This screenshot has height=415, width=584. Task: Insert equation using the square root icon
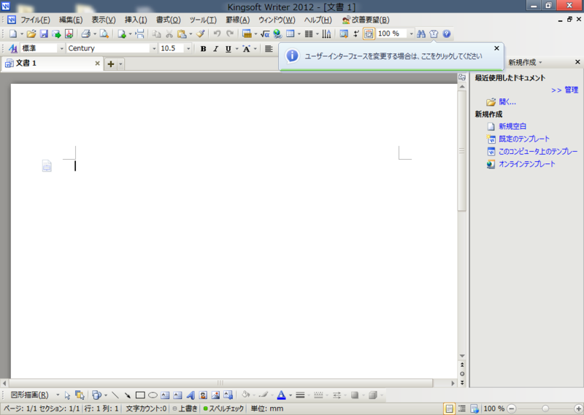click(265, 34)
